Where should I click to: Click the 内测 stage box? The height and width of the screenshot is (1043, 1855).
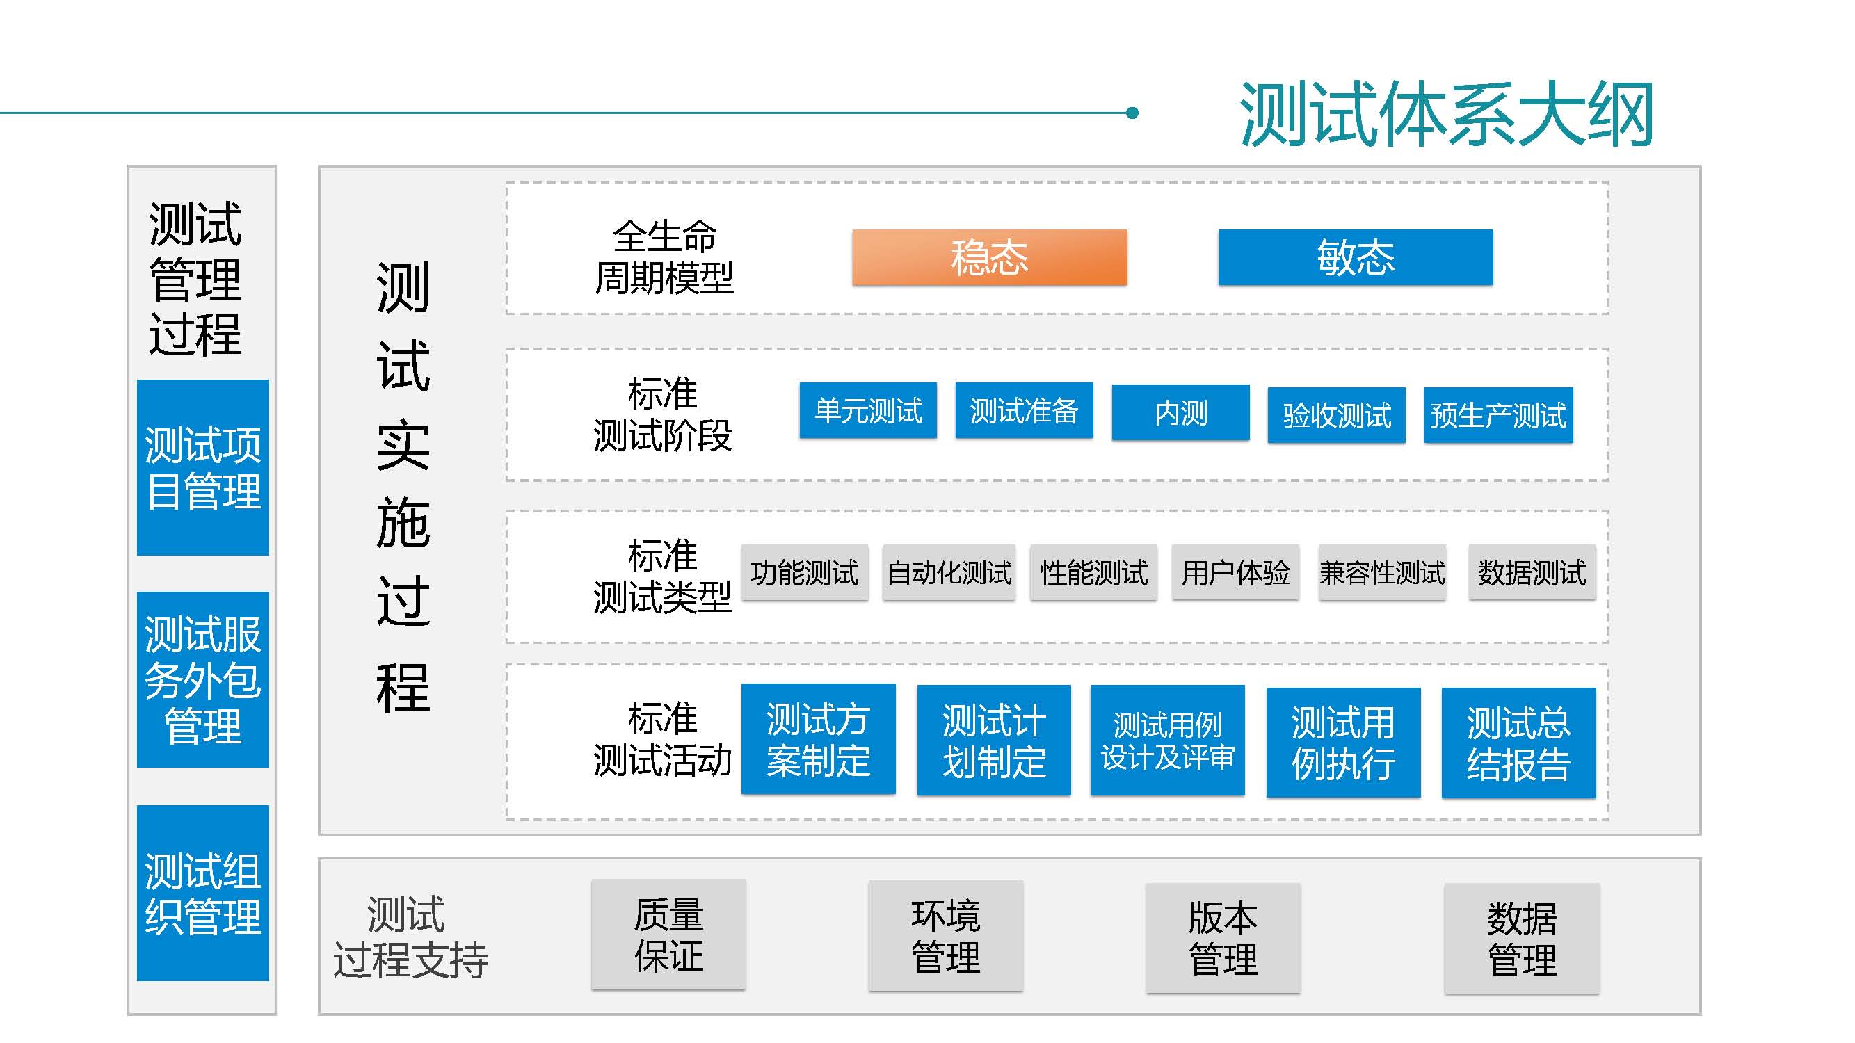coord(1180,412)
